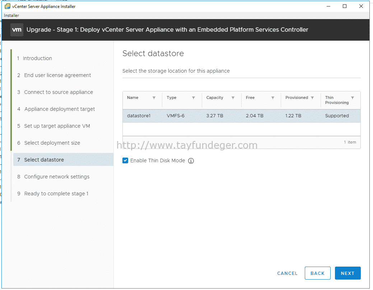This screenshot has height=290, width=373.
Task: Open the Type column filter icon
Action: click(x=194, y=98)
